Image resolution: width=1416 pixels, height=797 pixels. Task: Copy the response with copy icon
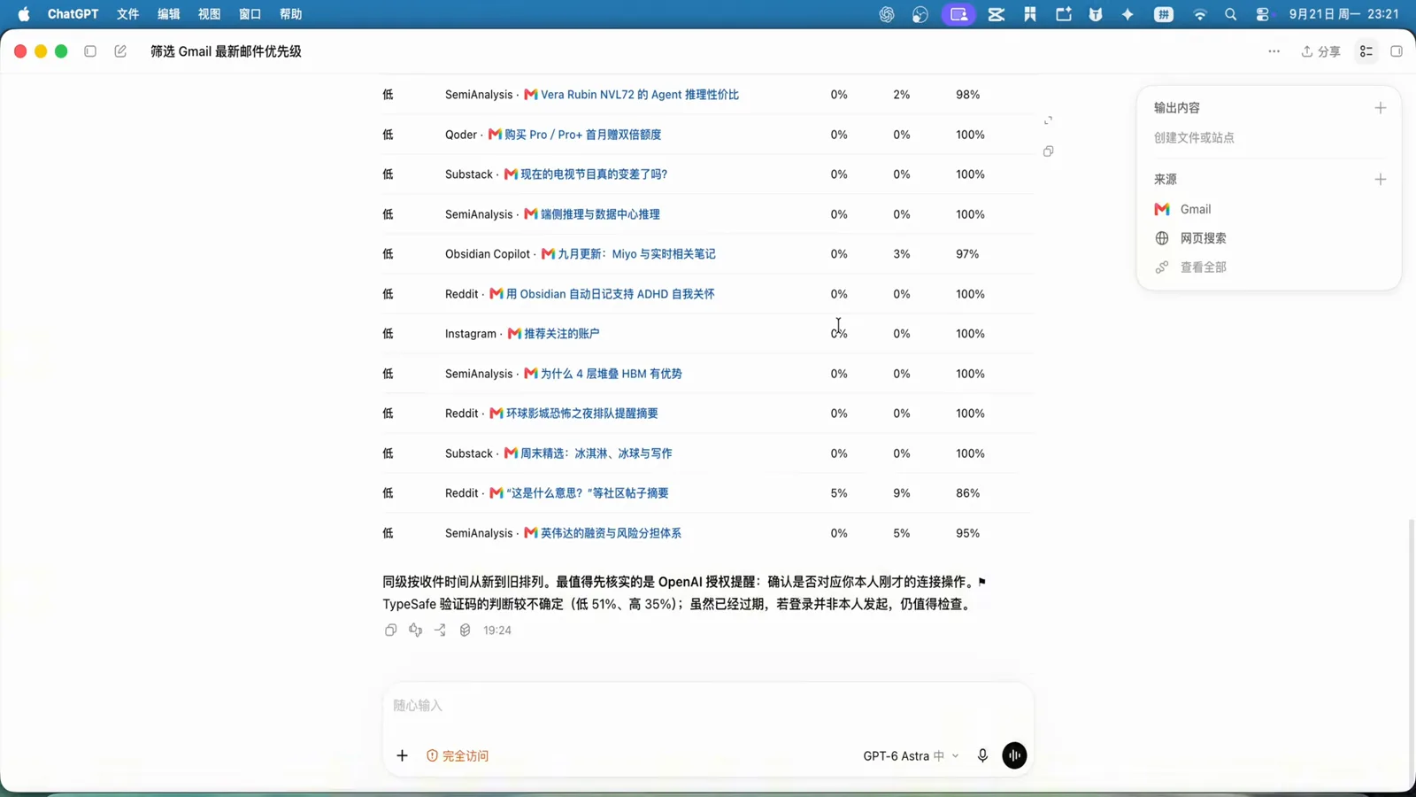tap(390, 631)
